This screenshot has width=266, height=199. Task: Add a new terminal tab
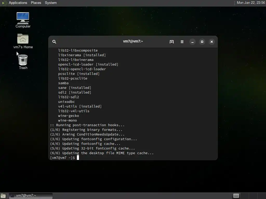click(171, 42)
